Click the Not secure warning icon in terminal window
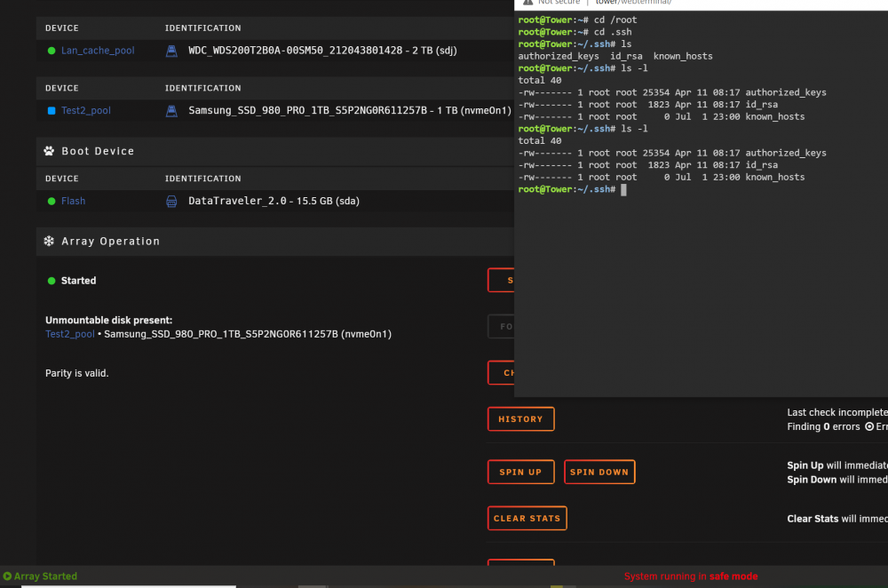Image resolution: width=888 pixels, height=588 pixels. [527, 3]
